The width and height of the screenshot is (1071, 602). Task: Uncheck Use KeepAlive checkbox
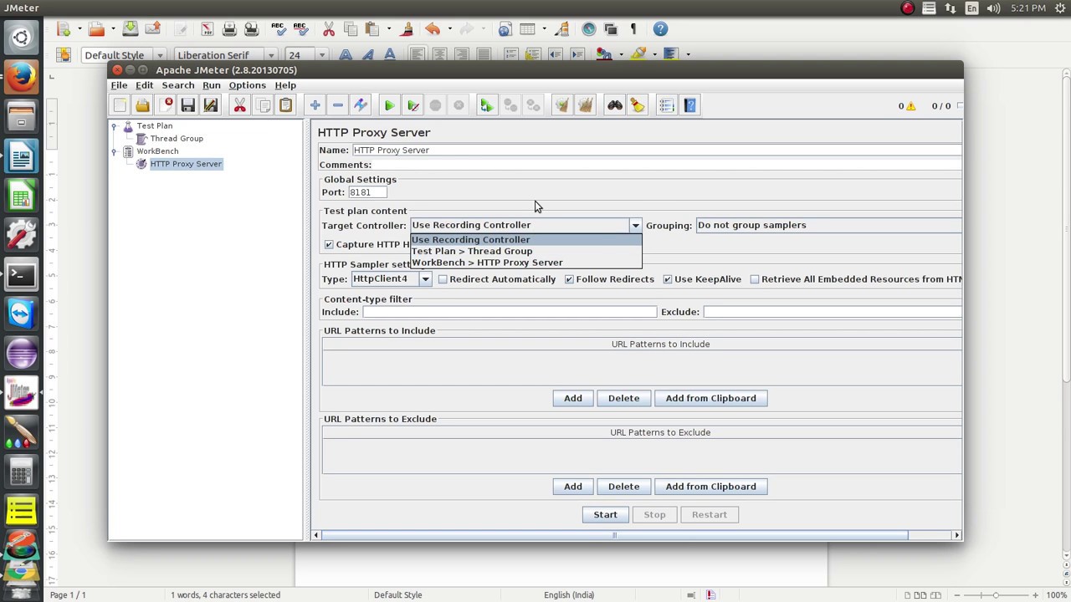coord(668,279)
